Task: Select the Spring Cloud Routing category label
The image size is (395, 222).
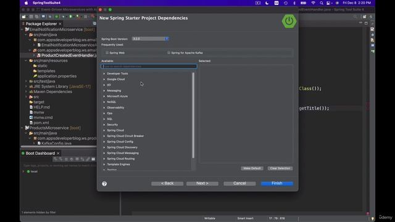Action: (x=121, y=159)
